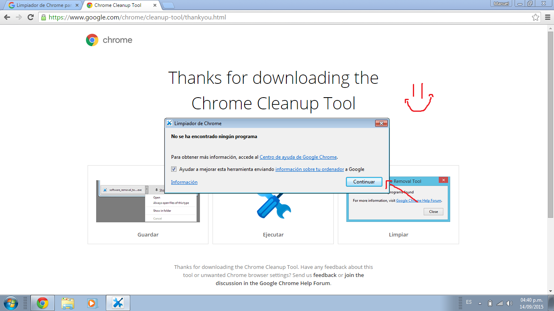The image size is (554, 311).
Task: Close the Chrome Cleanup Tool tab
Action: point(156,5)
